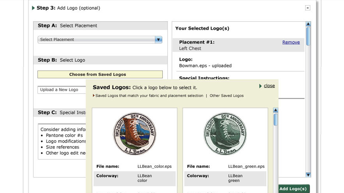344x193 pixels.
Task: Remove Placement #1 logo
Action: pos(291,42)
